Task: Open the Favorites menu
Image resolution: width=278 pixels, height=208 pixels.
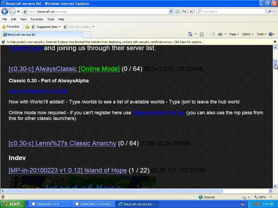Action: 37,19
